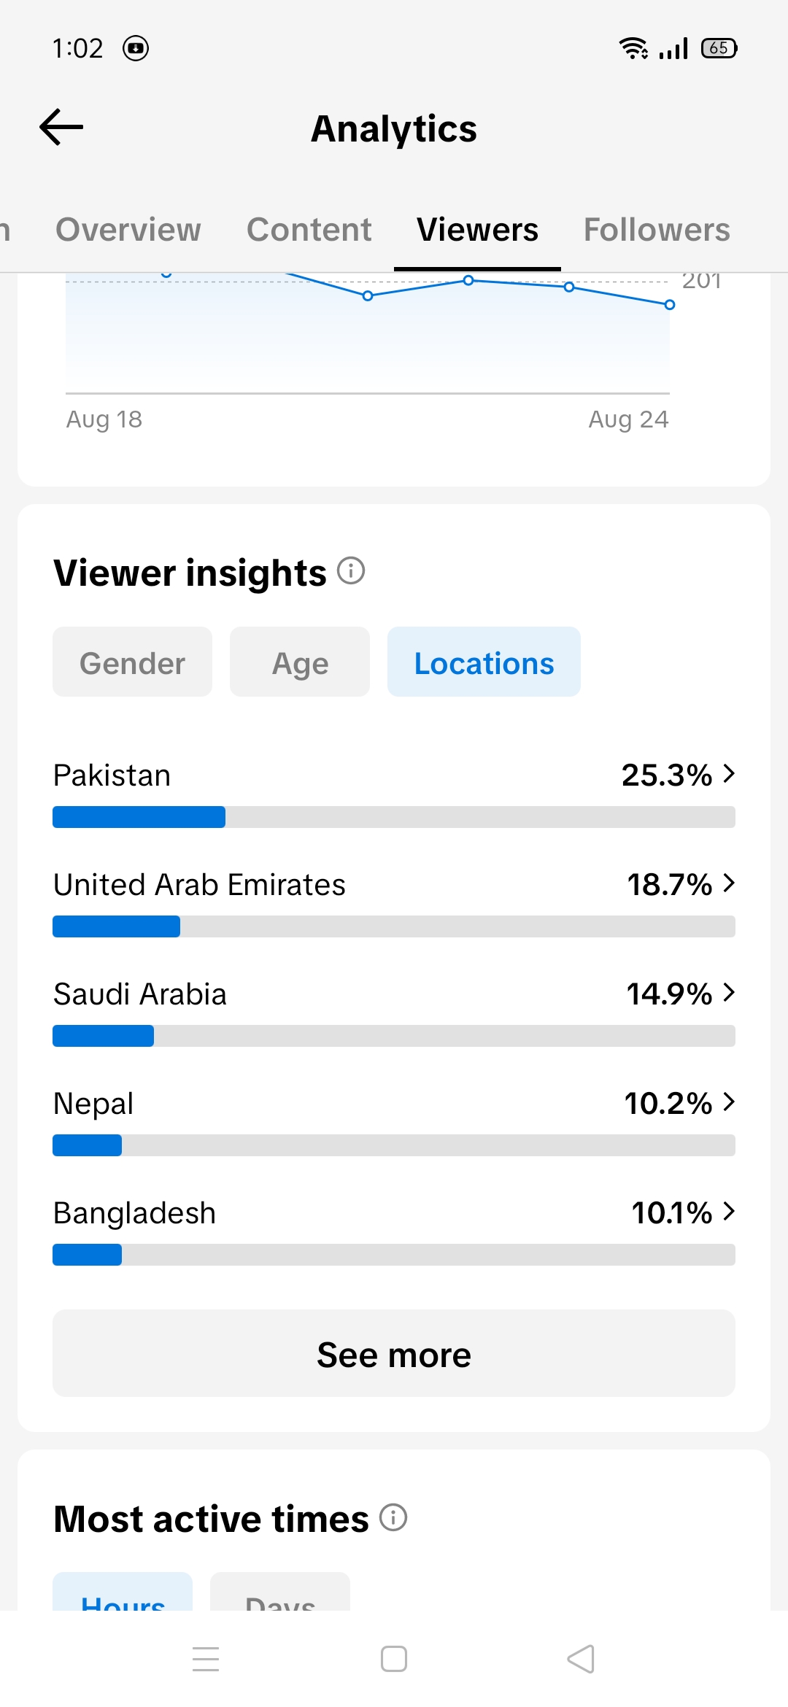Viewport: 788px width, 1707px height.
Task: Tap the See more button
Action: point(394,1353)
